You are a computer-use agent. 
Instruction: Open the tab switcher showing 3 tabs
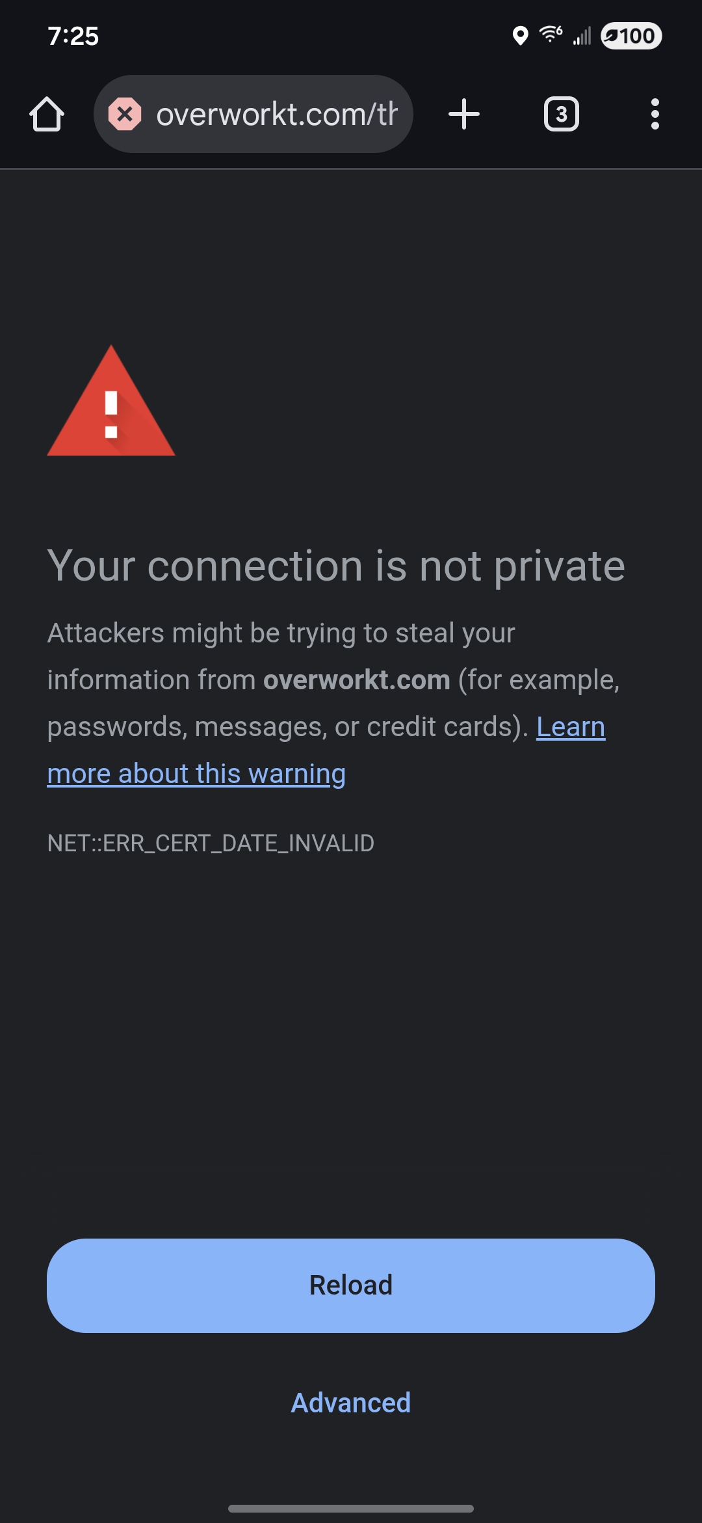(561, 115)
